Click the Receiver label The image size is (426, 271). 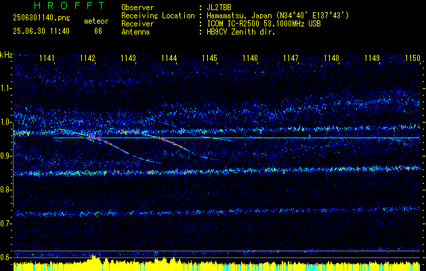click(x=137, y=24)
